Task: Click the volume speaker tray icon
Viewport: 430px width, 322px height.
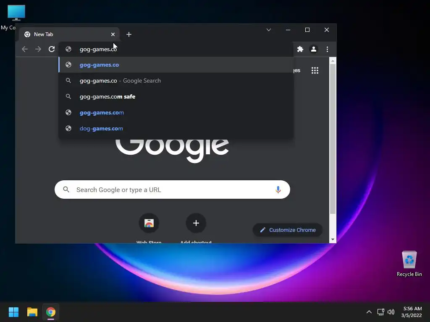Action: (x=391, y=312)
